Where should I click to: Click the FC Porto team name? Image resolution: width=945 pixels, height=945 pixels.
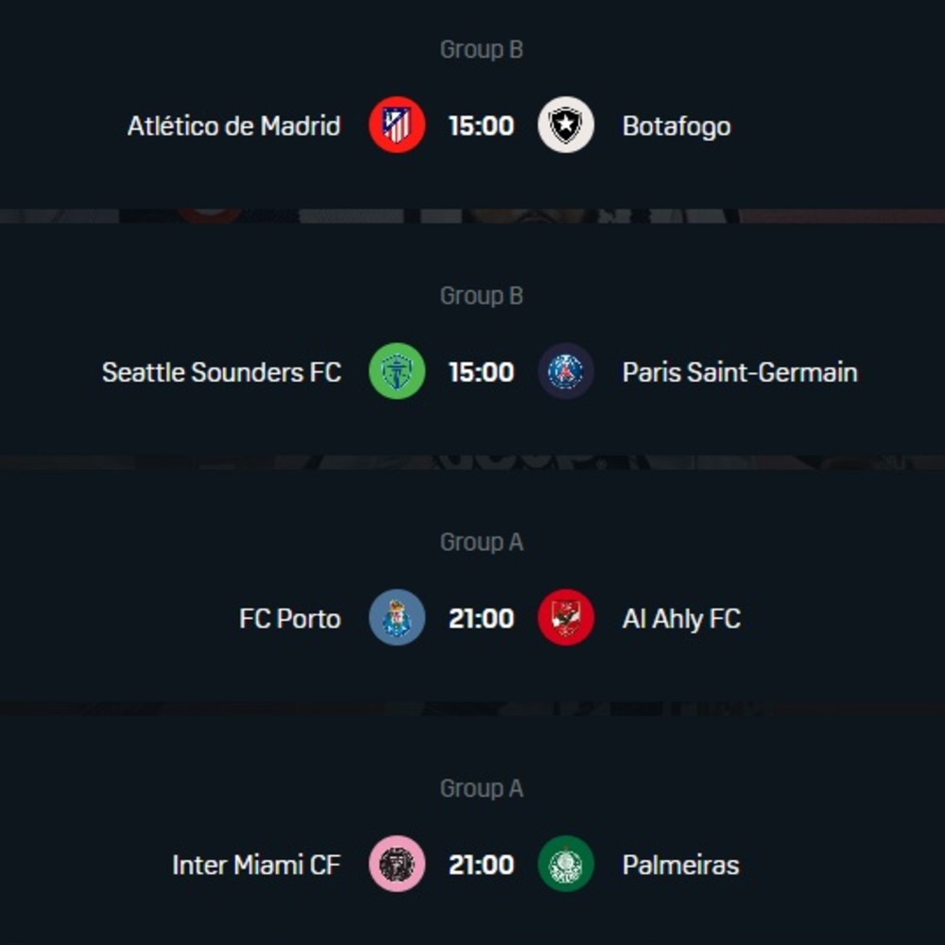pyautogui.click(x=288, y=619)
